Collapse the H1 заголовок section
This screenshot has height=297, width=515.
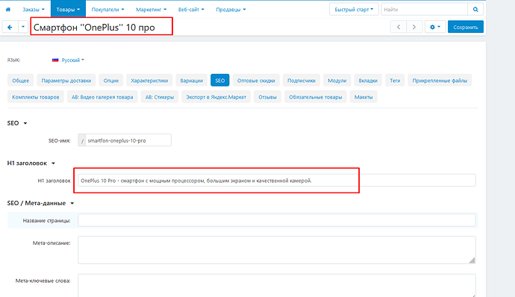click(x=31, y=163)
